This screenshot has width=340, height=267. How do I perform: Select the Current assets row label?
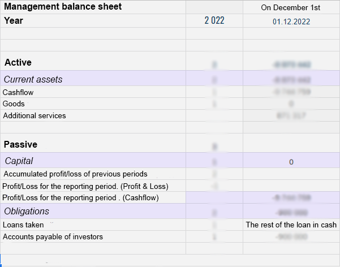click(x=33, y=79)
